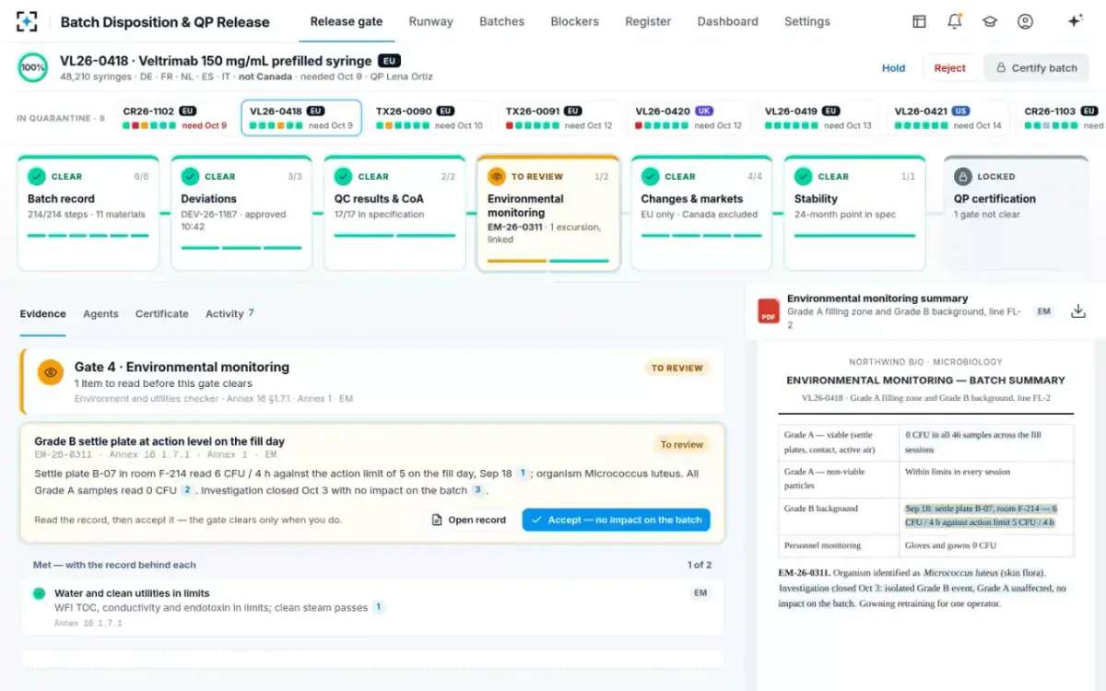This screenshot has width=1106, height=691.
Task: Select batch TX26-0090 in quarantine strip
Action: (x=429, y=118)
